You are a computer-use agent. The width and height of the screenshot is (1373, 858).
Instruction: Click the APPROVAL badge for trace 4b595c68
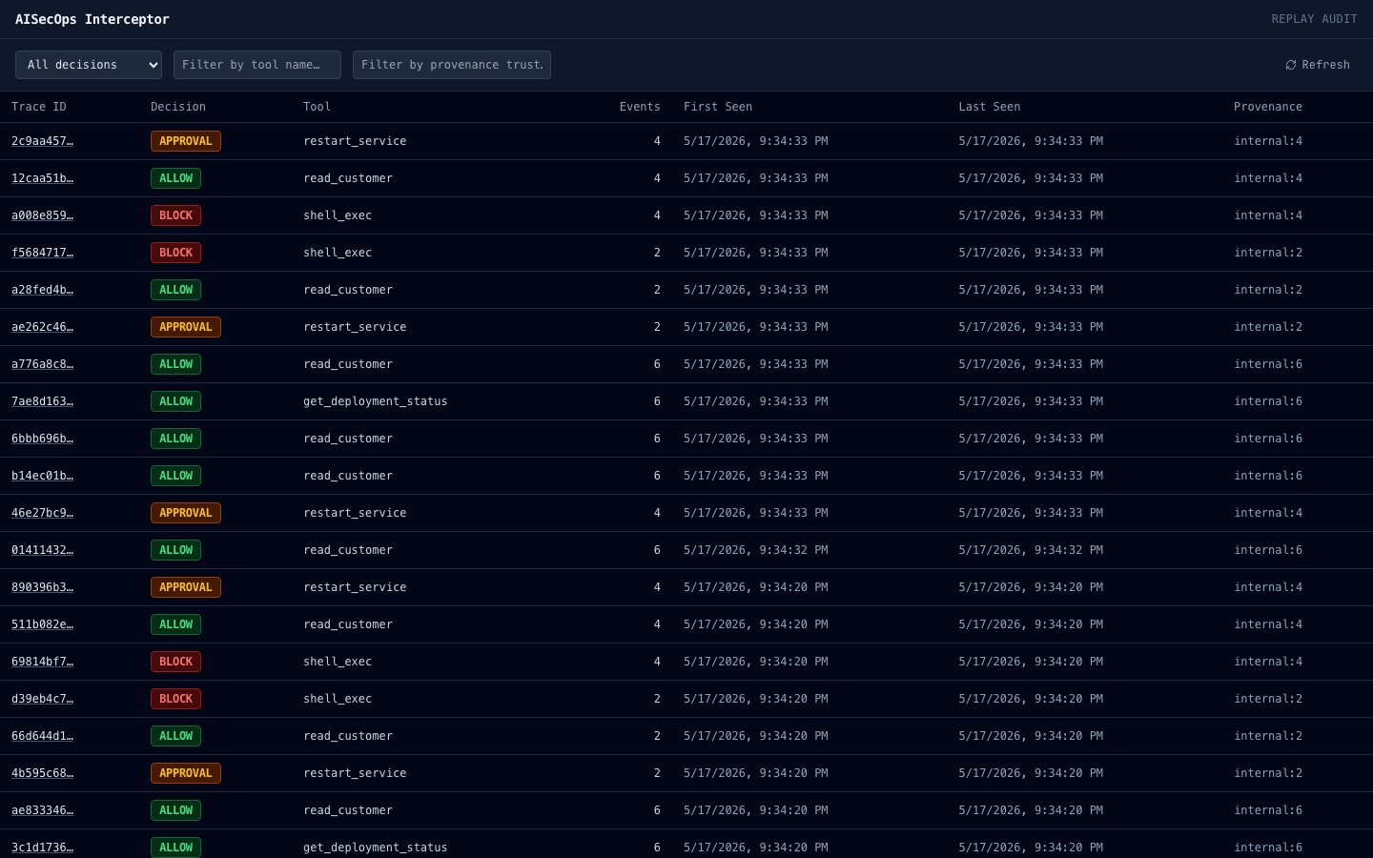[x=186, y=773]
